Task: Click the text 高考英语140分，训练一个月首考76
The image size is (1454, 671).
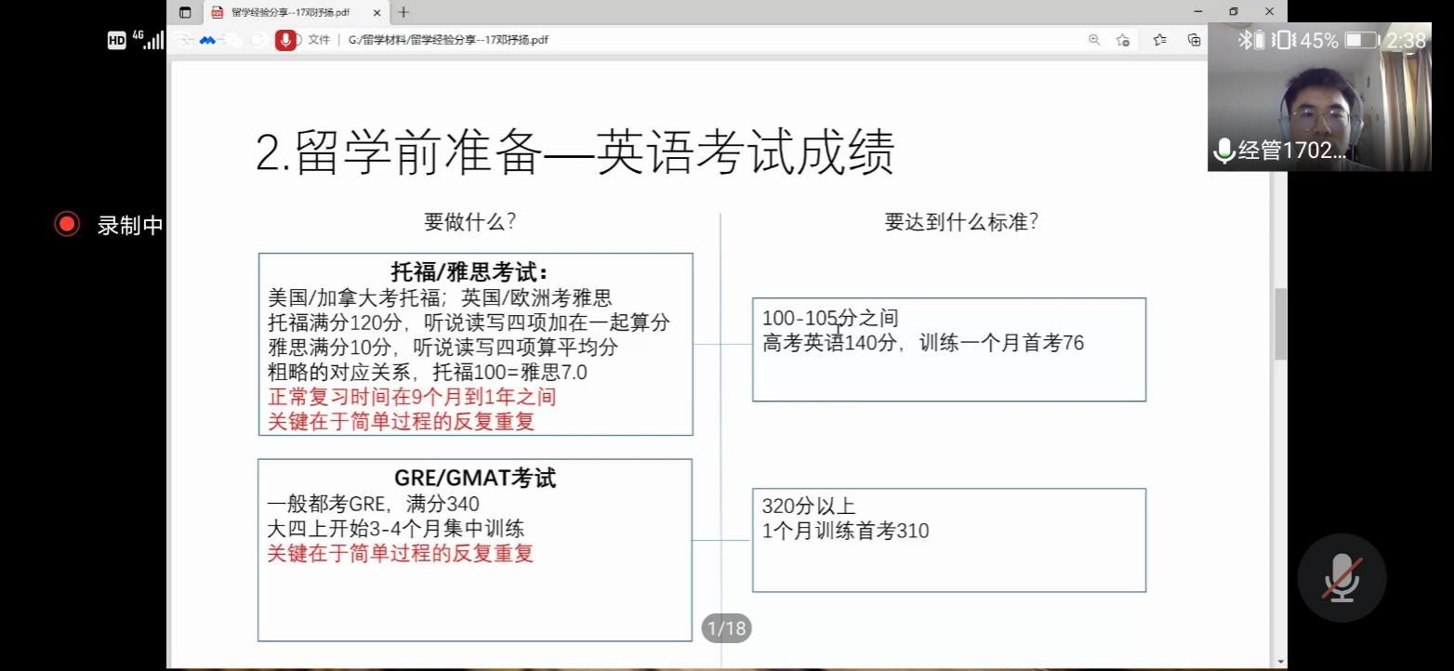Action: pyautogui.click(x=923, y=343)
